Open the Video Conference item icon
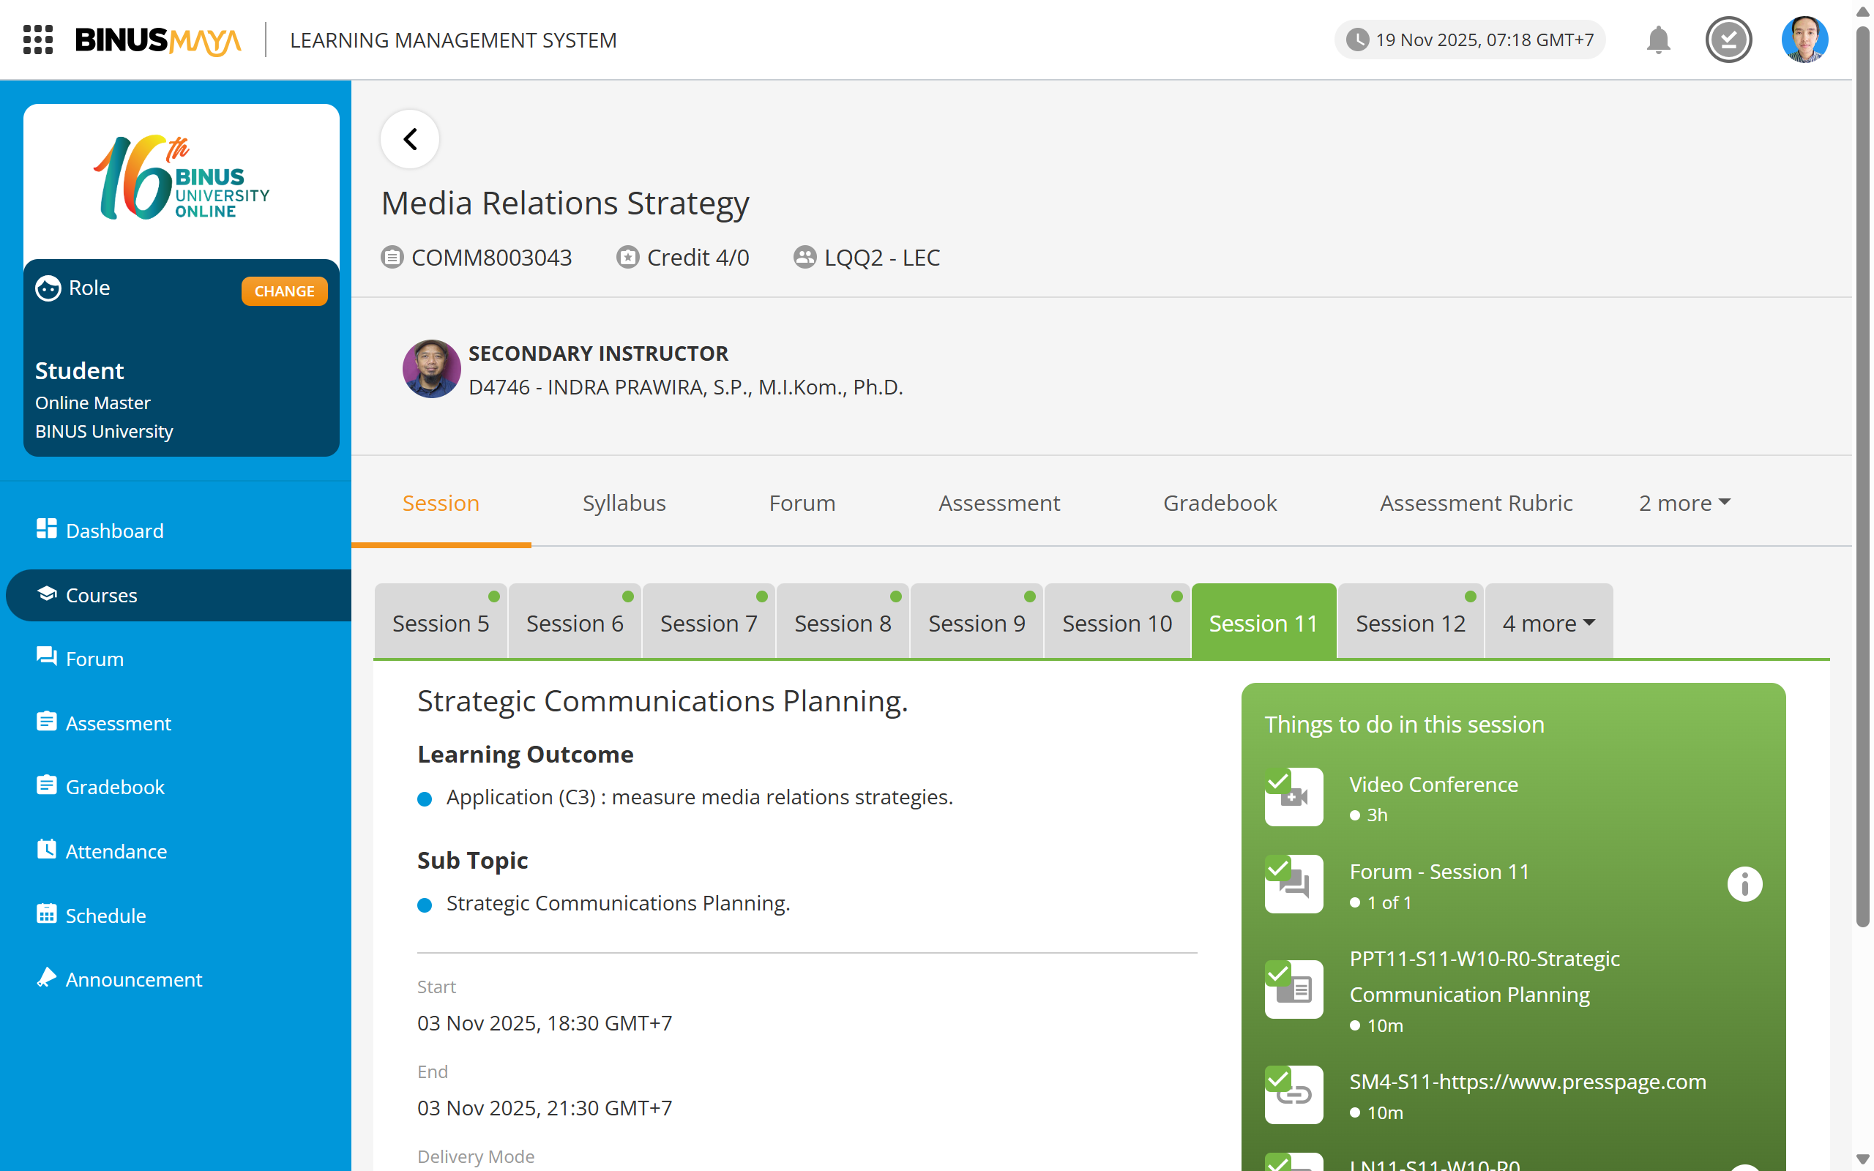 tap(1295, 798)
